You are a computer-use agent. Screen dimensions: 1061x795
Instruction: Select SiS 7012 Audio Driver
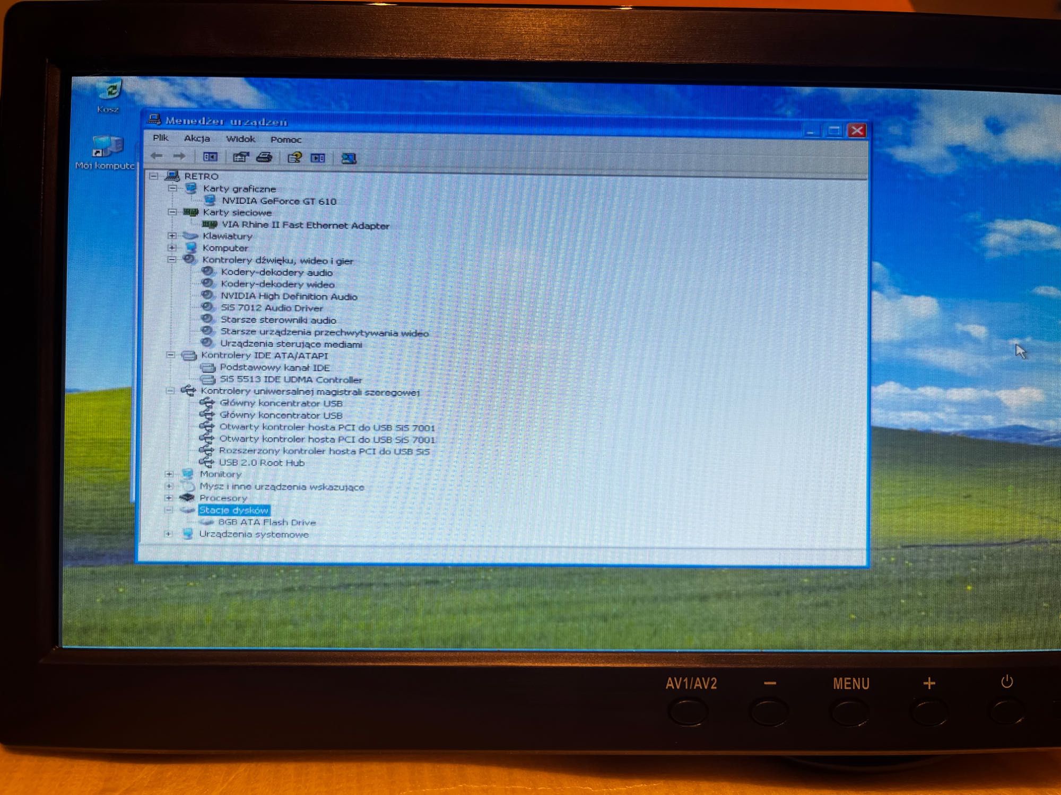click(x=272, y=308)
